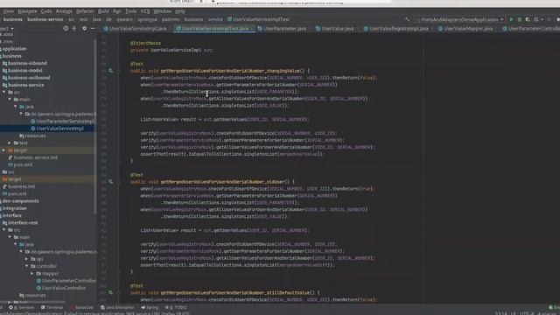560x315 pixels.
Task: Open the Refactor menu
Action: [85, 11]
